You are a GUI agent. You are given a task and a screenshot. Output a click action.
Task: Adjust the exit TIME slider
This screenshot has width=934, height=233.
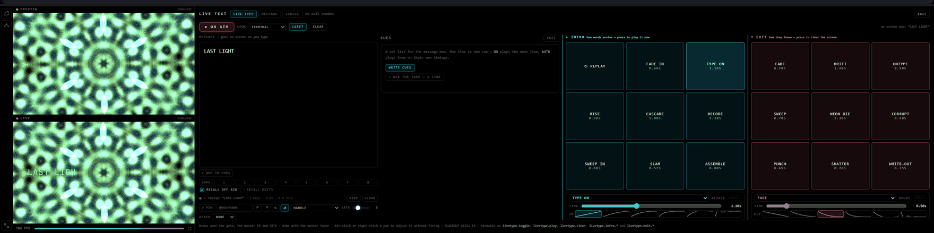point(836,206)
